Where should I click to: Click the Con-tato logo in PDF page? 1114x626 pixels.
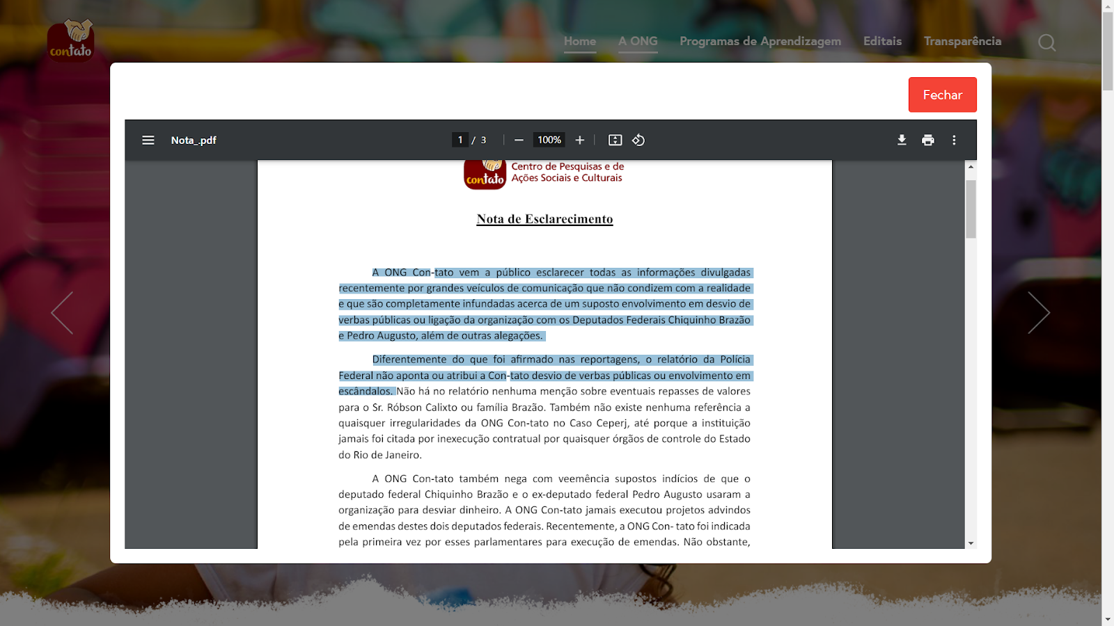(x=485, y=175)
